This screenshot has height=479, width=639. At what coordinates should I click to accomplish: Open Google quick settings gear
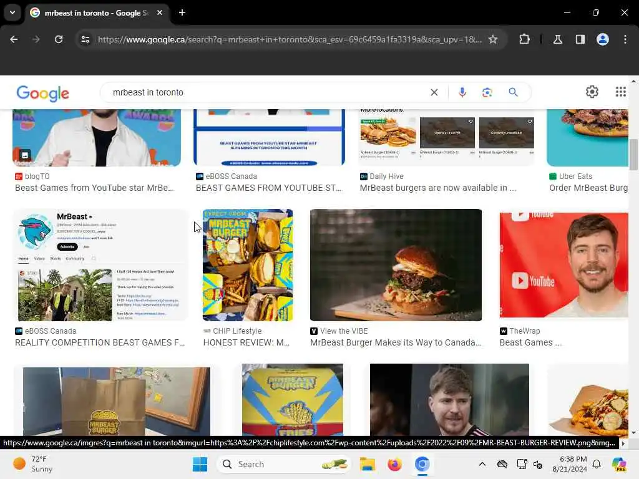(x=592, y=92)
